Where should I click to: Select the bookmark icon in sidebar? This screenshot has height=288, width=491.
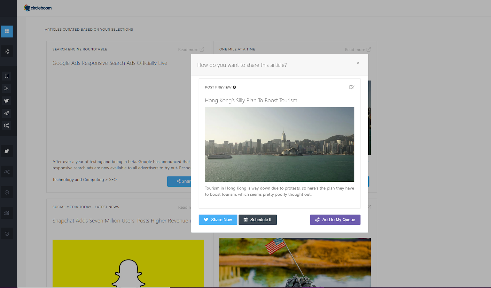(6, 76)
